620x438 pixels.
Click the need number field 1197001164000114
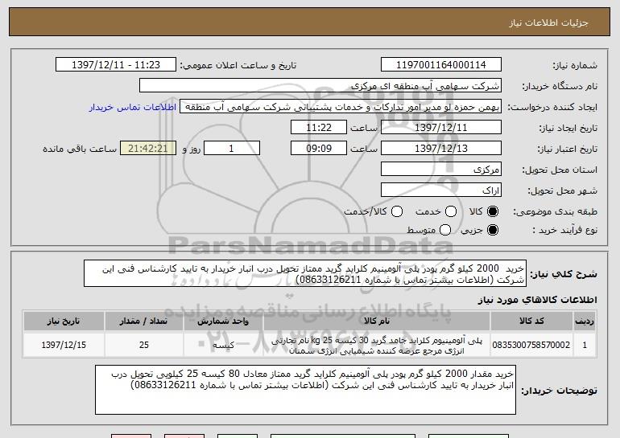(x=441, y=65)
